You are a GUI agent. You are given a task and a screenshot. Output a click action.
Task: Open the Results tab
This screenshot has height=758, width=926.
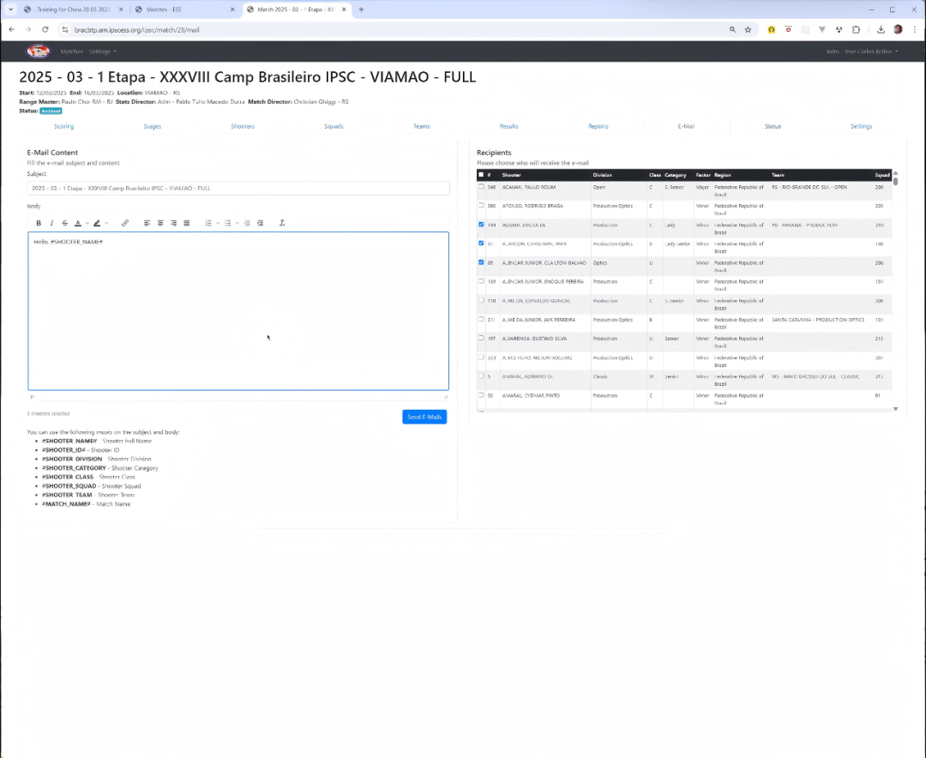[x=508, y=126]
